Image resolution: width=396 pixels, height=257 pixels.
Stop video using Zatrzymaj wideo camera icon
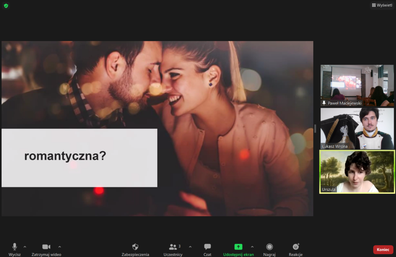click(x=46, y=247)
